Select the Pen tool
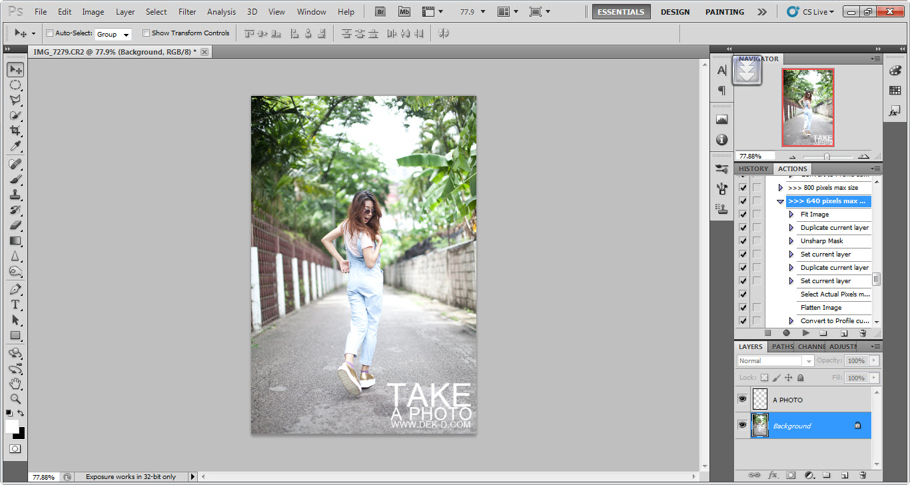Screen dimensions: 910x485 15,289
